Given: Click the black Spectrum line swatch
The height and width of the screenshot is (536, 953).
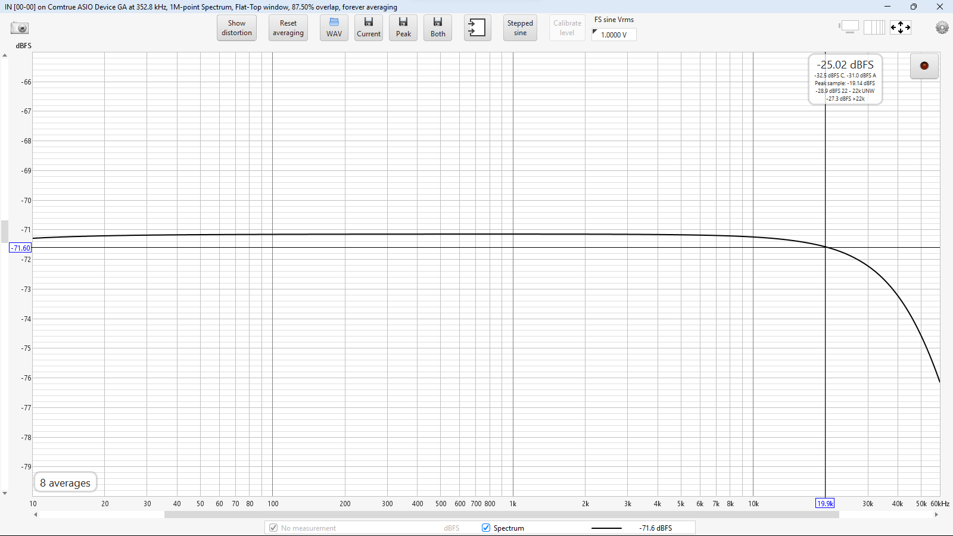Looking at the screenshot, I should pyautogui.click(x=606, y=528).
